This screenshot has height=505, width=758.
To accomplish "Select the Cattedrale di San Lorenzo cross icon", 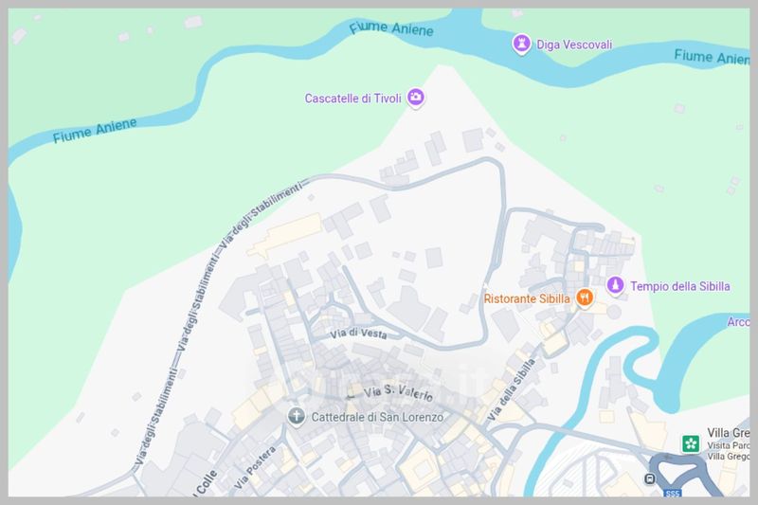I will pyautogui.click(x=296, y=416).
